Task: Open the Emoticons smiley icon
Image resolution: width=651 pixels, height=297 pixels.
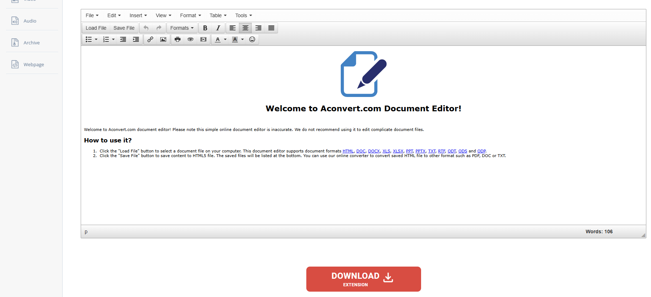Action: click(x=252, y=39)
